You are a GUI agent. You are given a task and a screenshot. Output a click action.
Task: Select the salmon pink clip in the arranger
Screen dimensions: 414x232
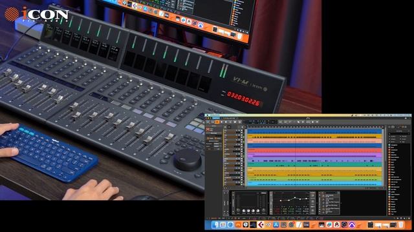pos(315,141)
